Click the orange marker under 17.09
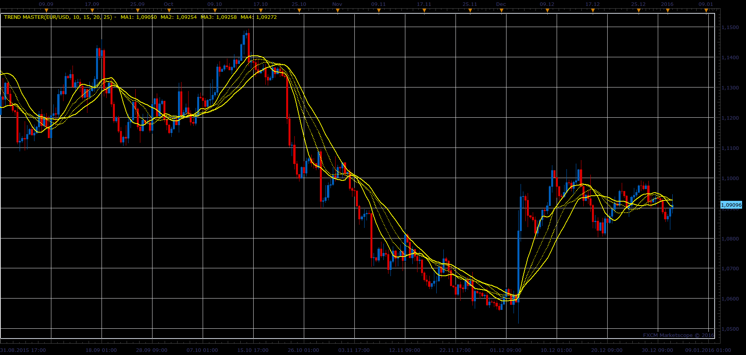Image resolution: width=746 pixels, height=355 pixels. click(x=92, y=11)
